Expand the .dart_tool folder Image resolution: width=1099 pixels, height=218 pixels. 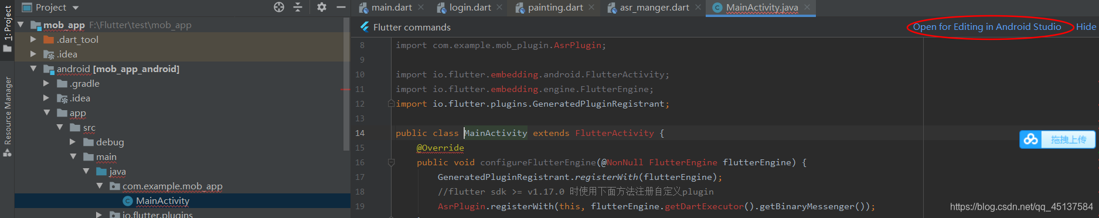(33, 39)
